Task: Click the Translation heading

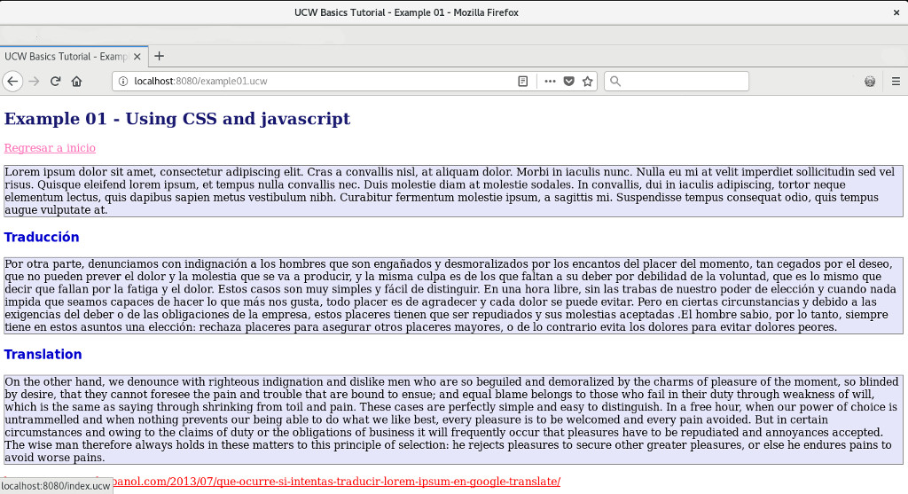Action: (x=43, y=355)
